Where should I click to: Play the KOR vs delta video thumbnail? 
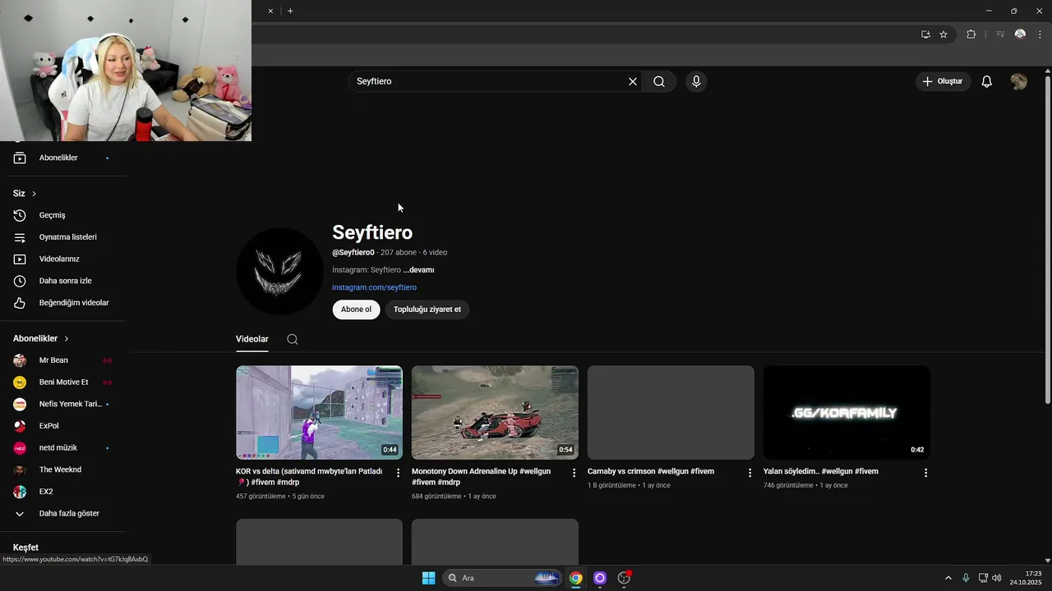[319, 412]
